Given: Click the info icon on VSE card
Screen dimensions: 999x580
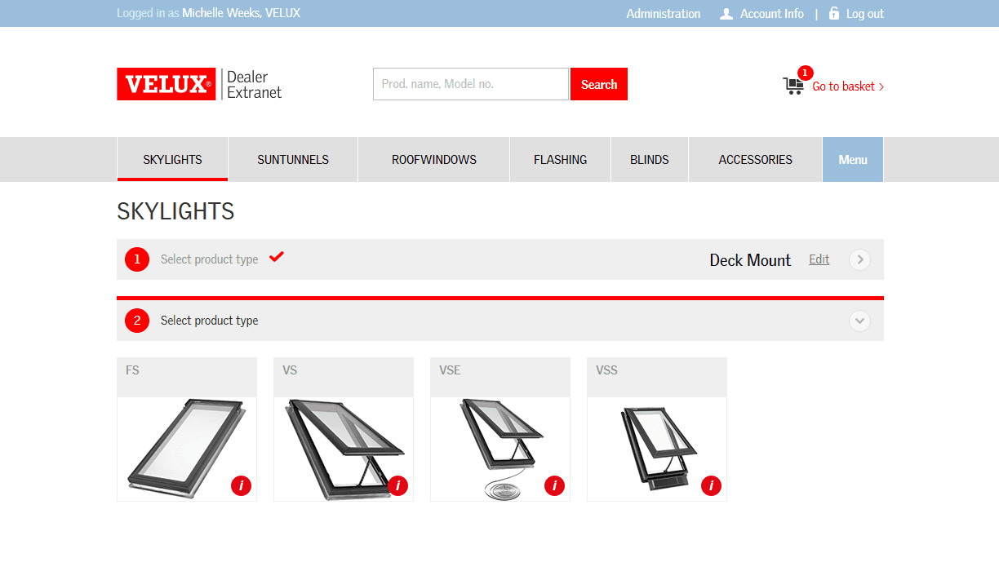Looking at the screenshot, I should click(554, 486).
